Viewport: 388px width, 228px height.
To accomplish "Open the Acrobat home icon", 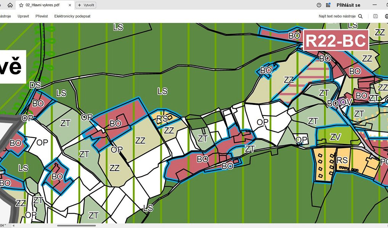I will click(x=10, y=5).
